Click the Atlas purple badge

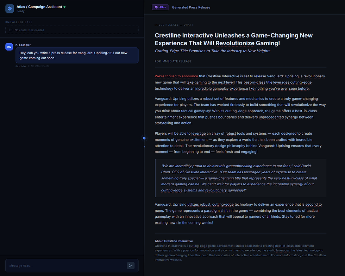[160, 7]
